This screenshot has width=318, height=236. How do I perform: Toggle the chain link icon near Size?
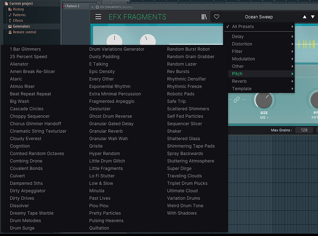pyautogui.click(x=236, y=100)
